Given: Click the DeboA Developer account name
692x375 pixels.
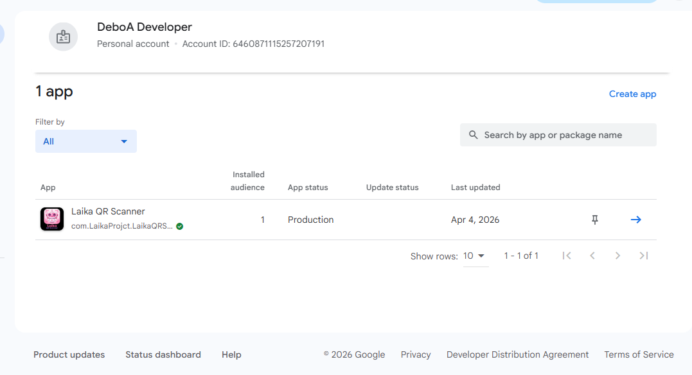Looking at the screenshot, I should [145, 27].
